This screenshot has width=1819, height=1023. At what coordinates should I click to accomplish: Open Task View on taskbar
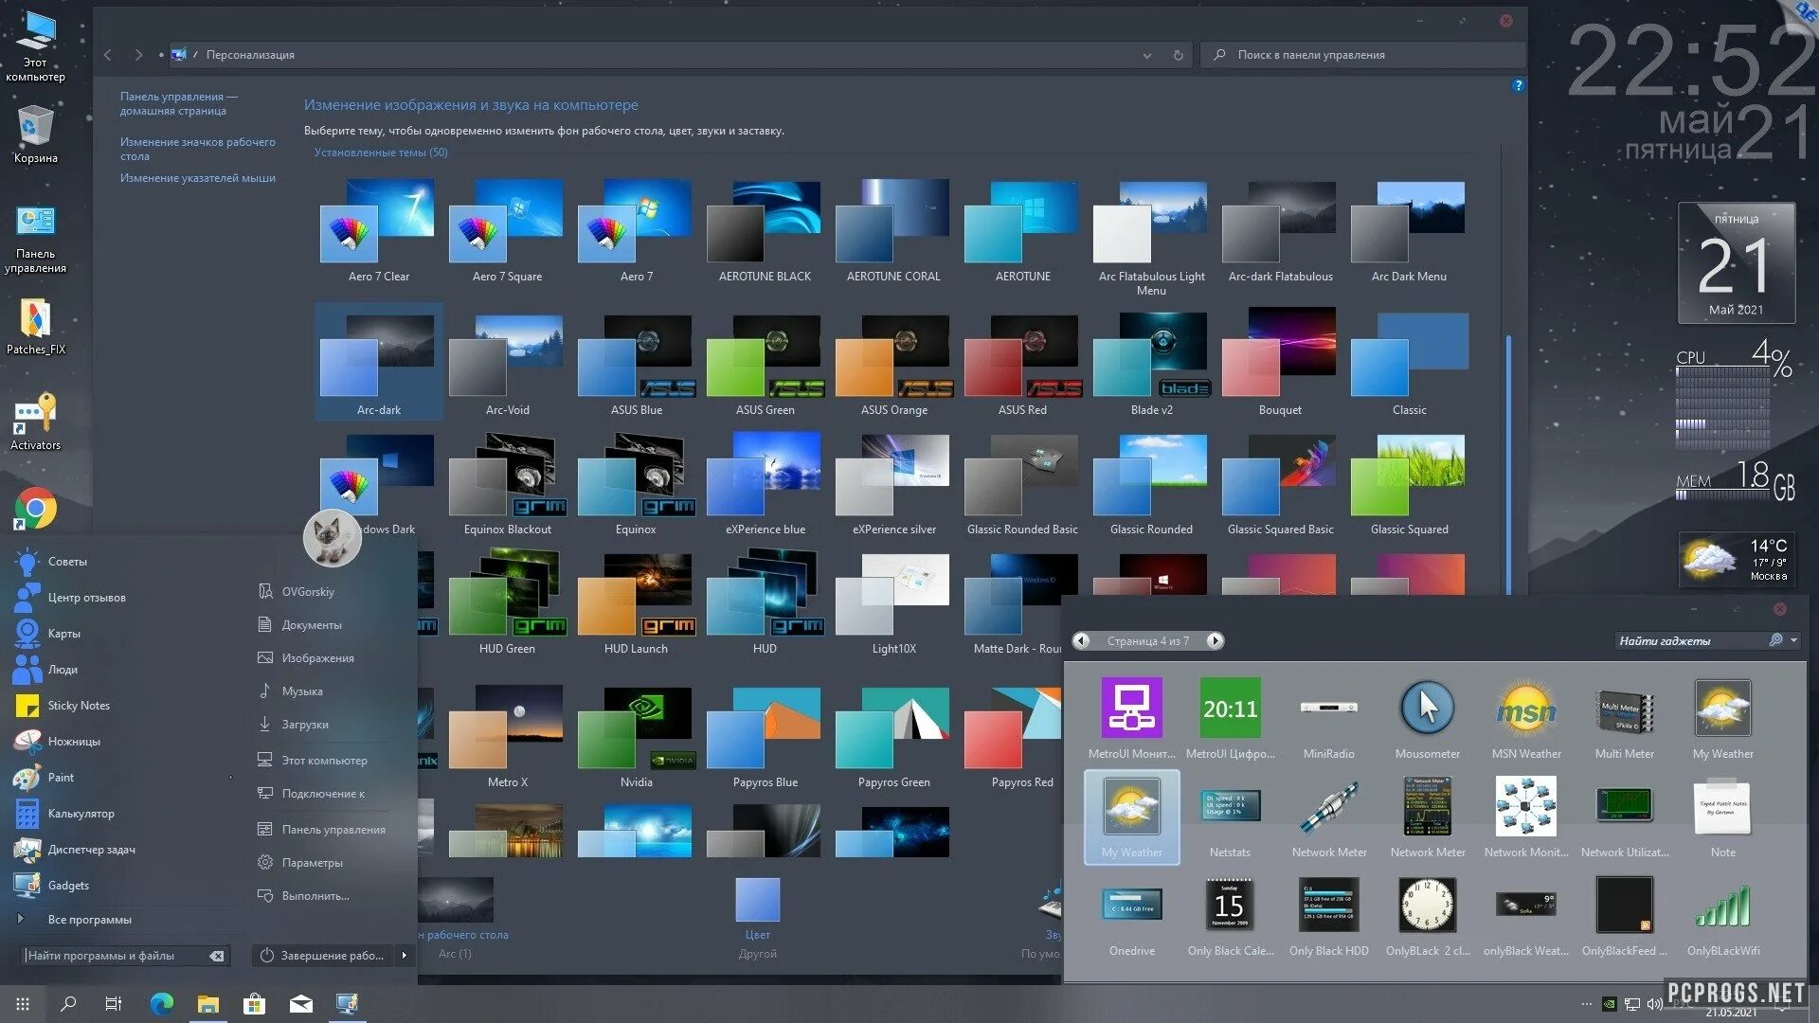pos(114,1004)
